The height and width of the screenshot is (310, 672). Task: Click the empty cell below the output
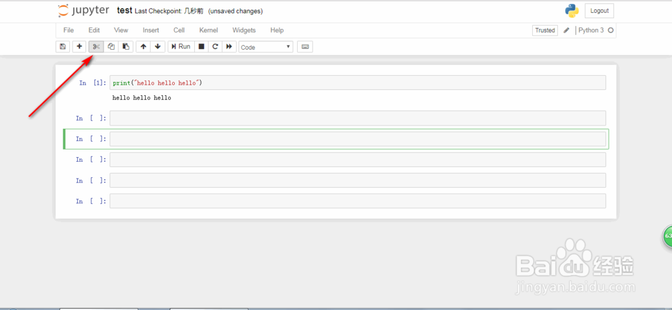click(358, 118)
